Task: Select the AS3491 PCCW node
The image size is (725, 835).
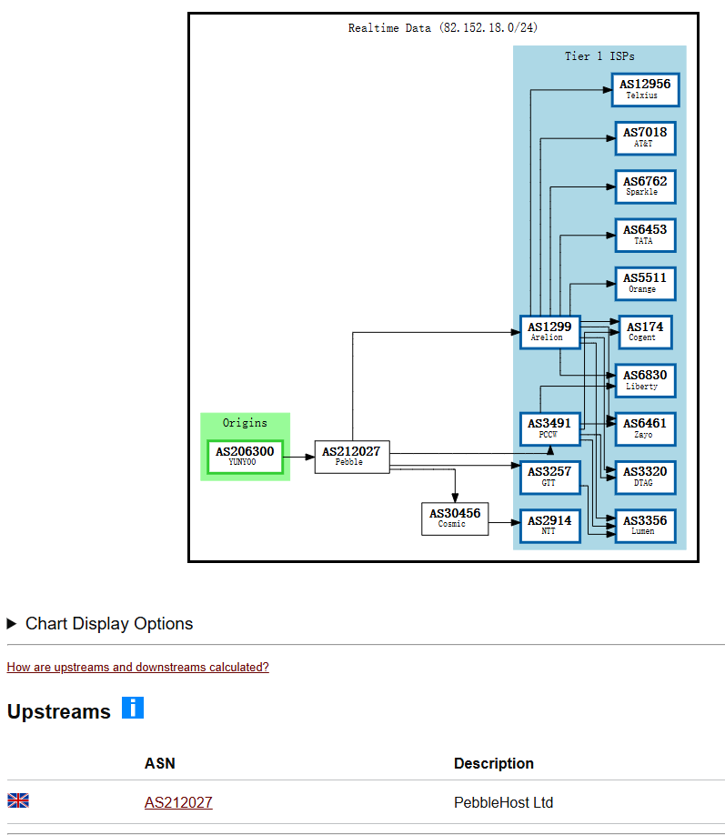Action: 550,428
